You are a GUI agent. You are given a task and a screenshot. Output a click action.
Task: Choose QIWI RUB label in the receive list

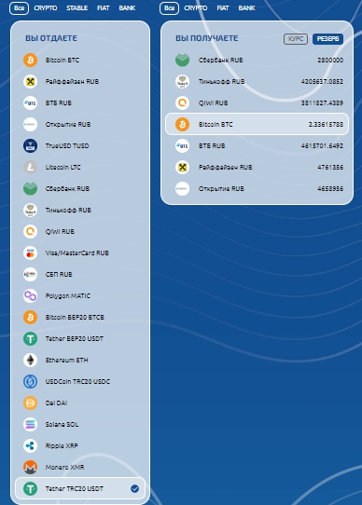point(213,103)
